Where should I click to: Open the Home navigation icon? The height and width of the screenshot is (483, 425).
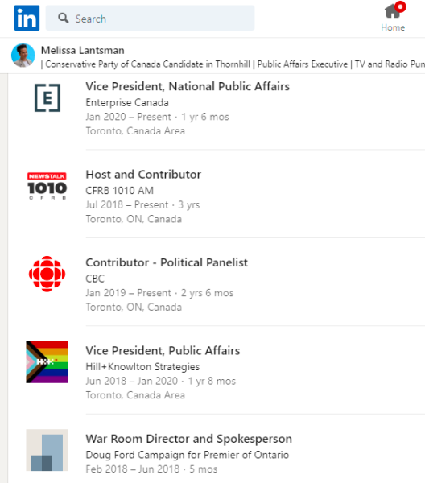tap(394, 10)
